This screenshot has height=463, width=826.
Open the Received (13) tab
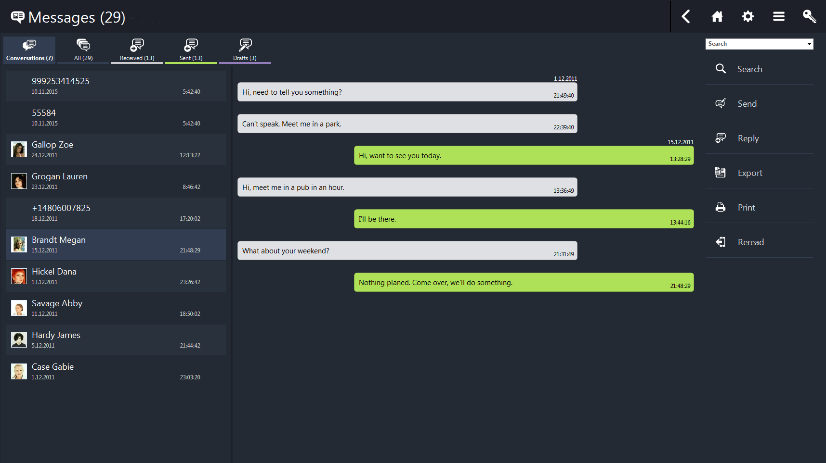pyautogui.click(x=137, y=50)
